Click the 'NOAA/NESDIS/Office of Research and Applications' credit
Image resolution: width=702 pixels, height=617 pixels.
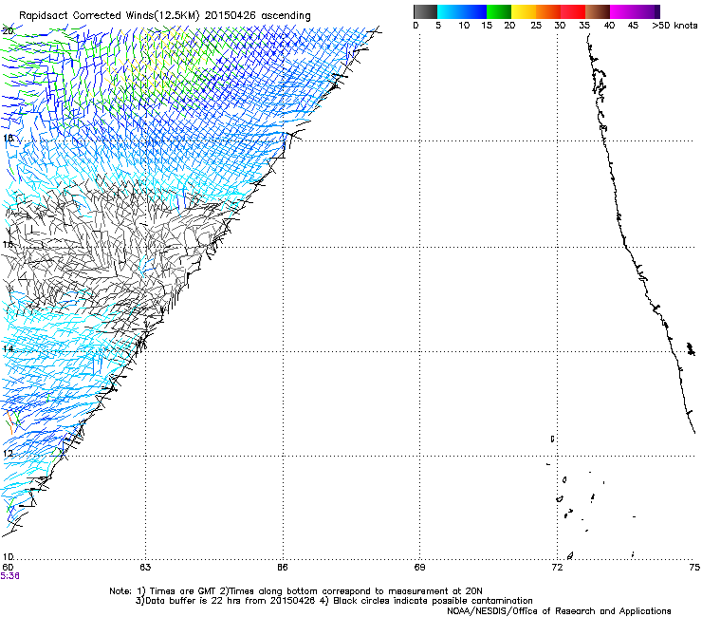pos(559,610)
